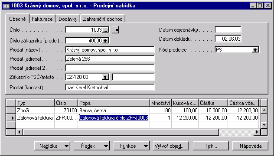Click the vertical scrollbar up arrow in the lines table
274x156 pixels.
click(x=264, y=110)
